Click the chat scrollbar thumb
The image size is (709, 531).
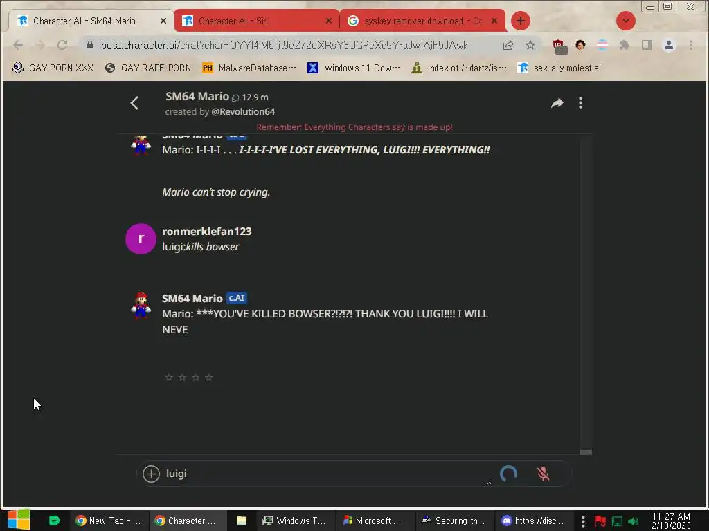pyautogui.click(x=586, y=452)
